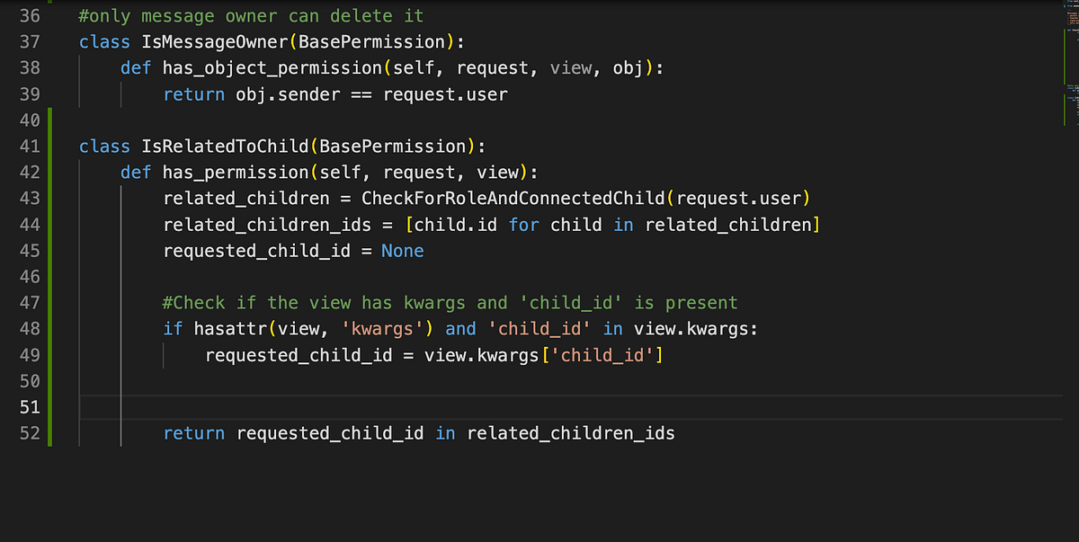Click line number 52

(x=29, y=433)
